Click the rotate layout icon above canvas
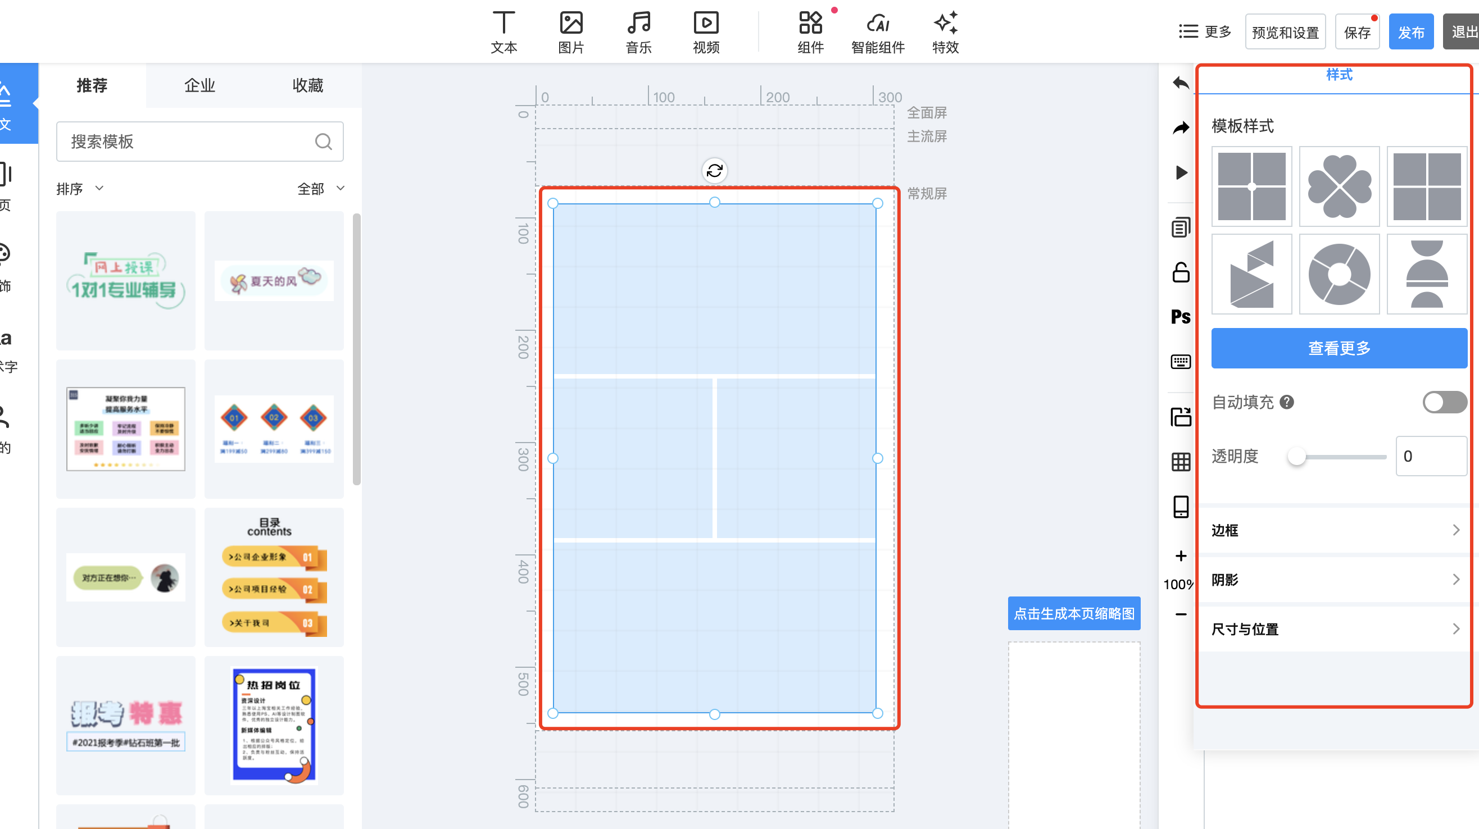 (714, 170)
